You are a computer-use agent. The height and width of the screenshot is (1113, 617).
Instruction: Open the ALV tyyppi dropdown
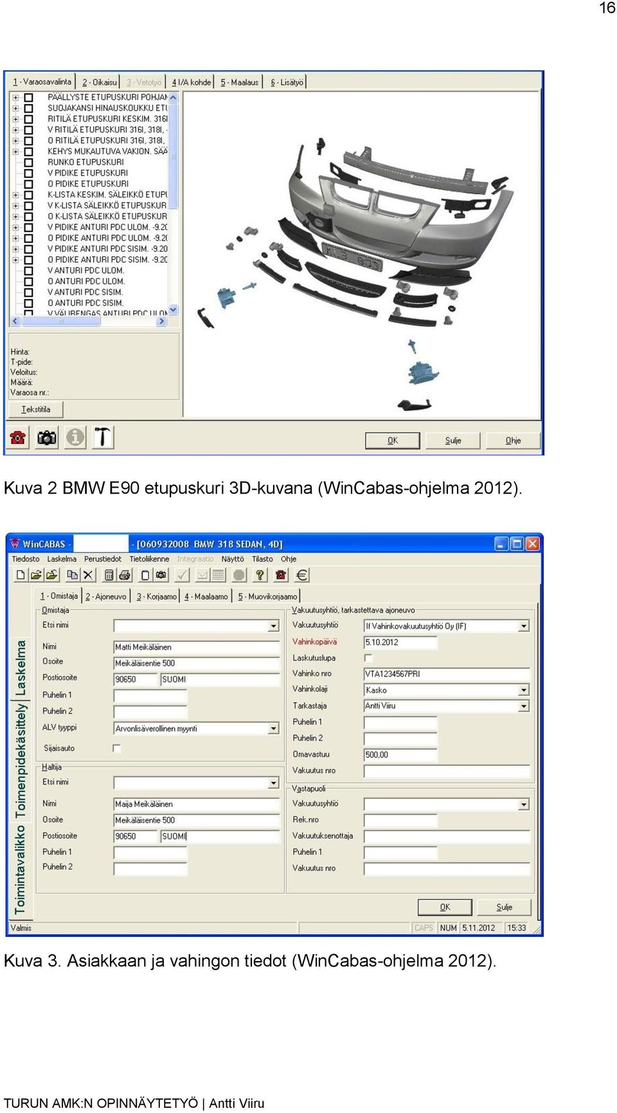[x=274, y=729]
